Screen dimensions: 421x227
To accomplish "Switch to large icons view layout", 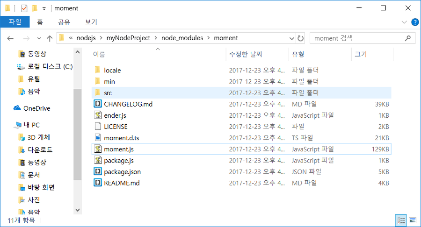I will pyautogui.click(x=413, y=220).
